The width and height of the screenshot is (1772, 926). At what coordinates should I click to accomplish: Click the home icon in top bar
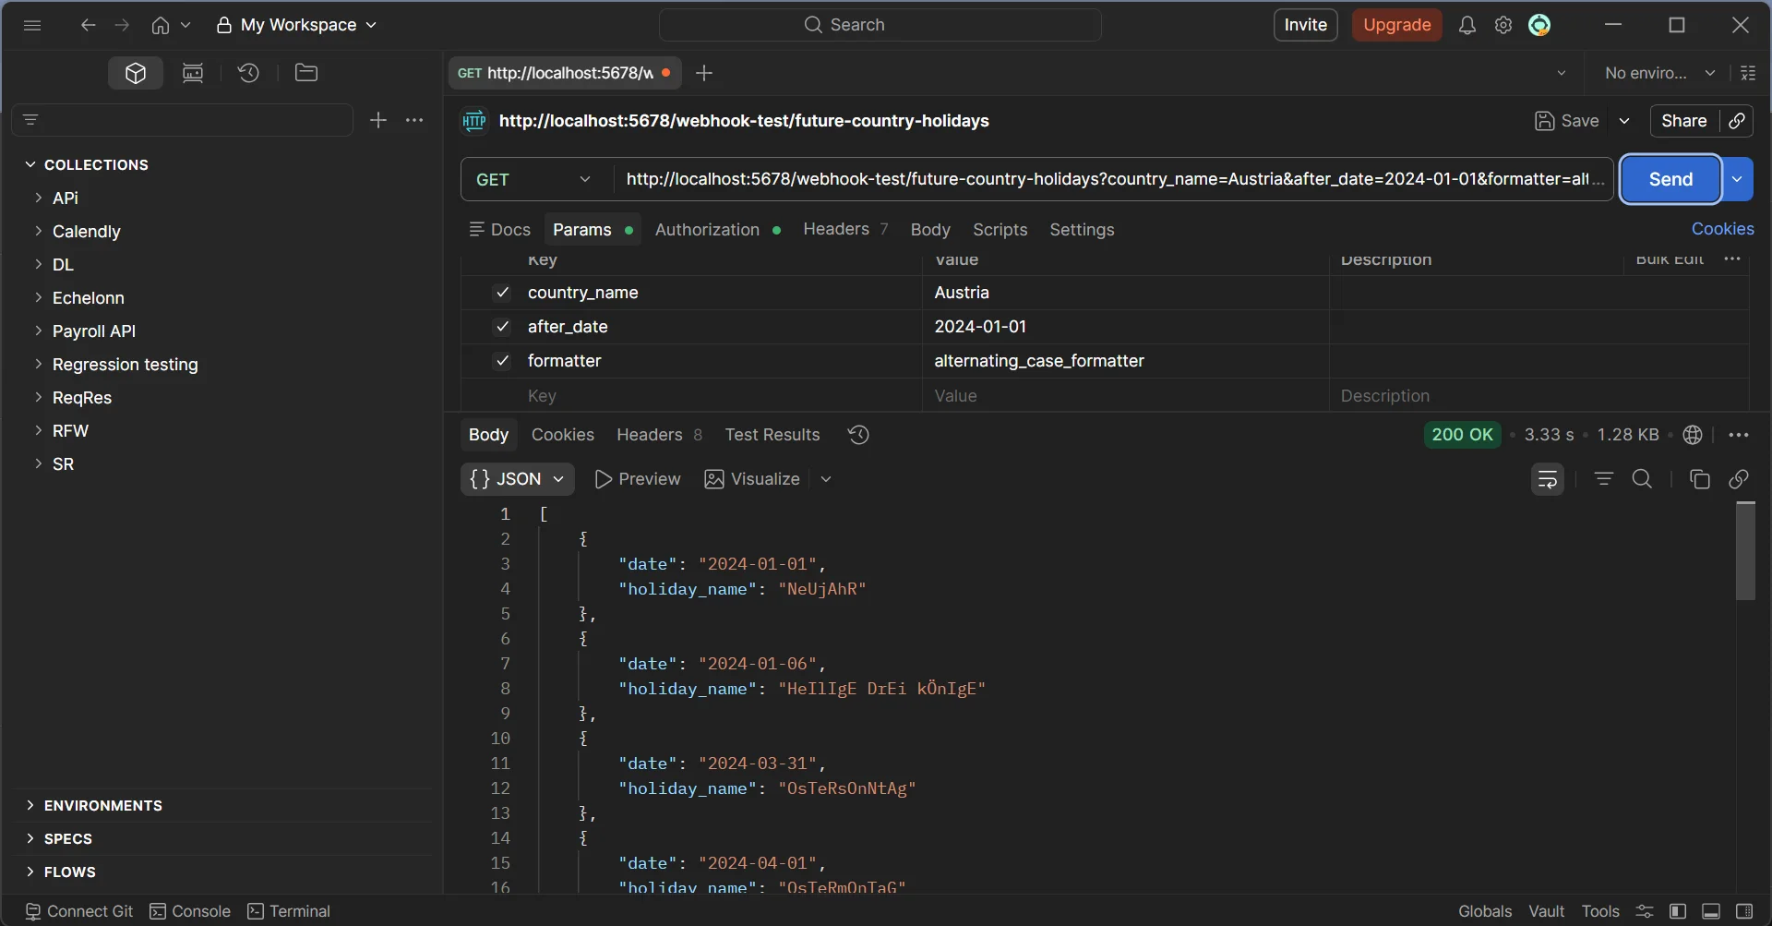[x=161, y=25]
